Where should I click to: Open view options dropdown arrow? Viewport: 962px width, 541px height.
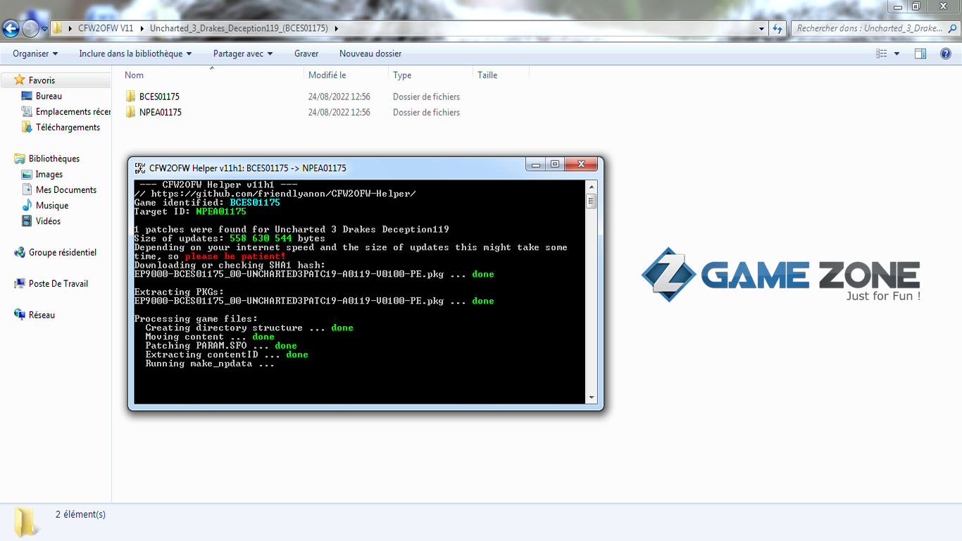(897, 54)
